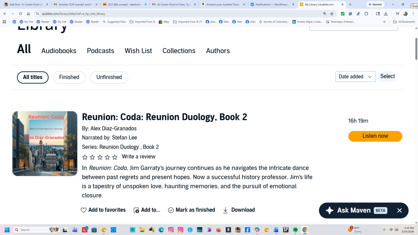Open the Date added sort dropdown

355,77
